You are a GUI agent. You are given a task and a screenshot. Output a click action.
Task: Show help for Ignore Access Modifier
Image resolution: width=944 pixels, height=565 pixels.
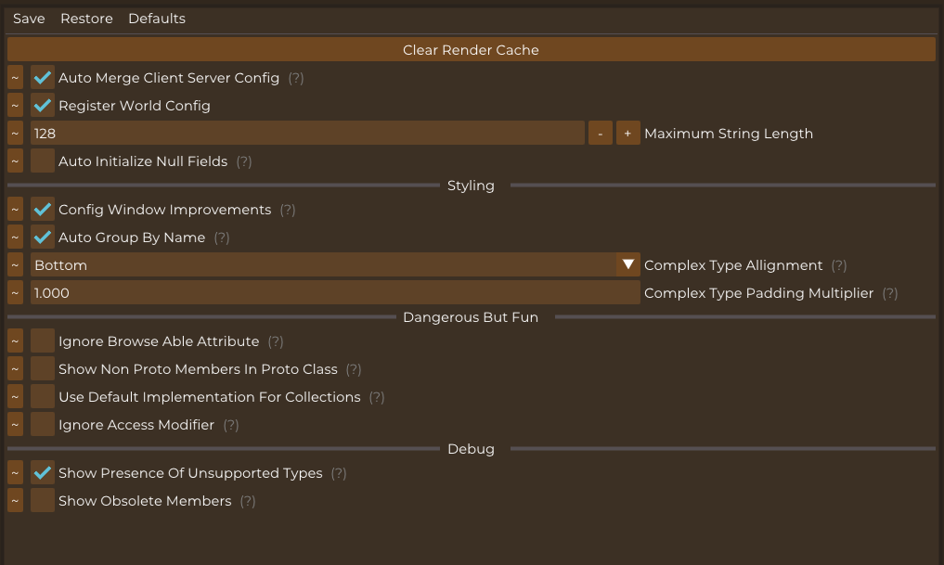click(x=230, y=425)
